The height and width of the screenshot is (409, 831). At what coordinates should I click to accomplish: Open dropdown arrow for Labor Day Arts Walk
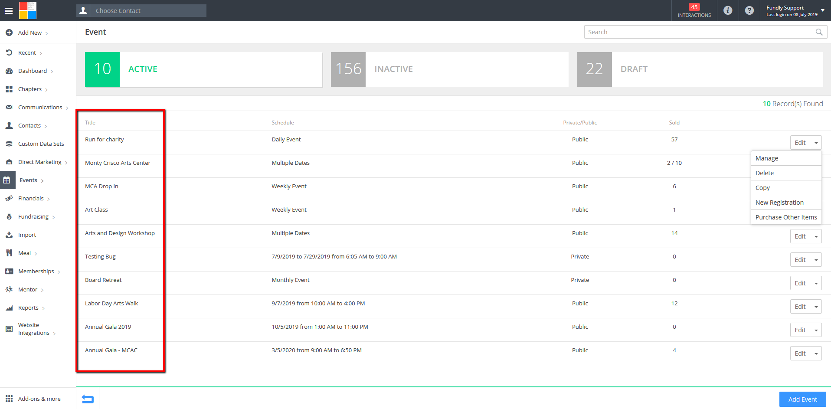click(x=816, y=307)
